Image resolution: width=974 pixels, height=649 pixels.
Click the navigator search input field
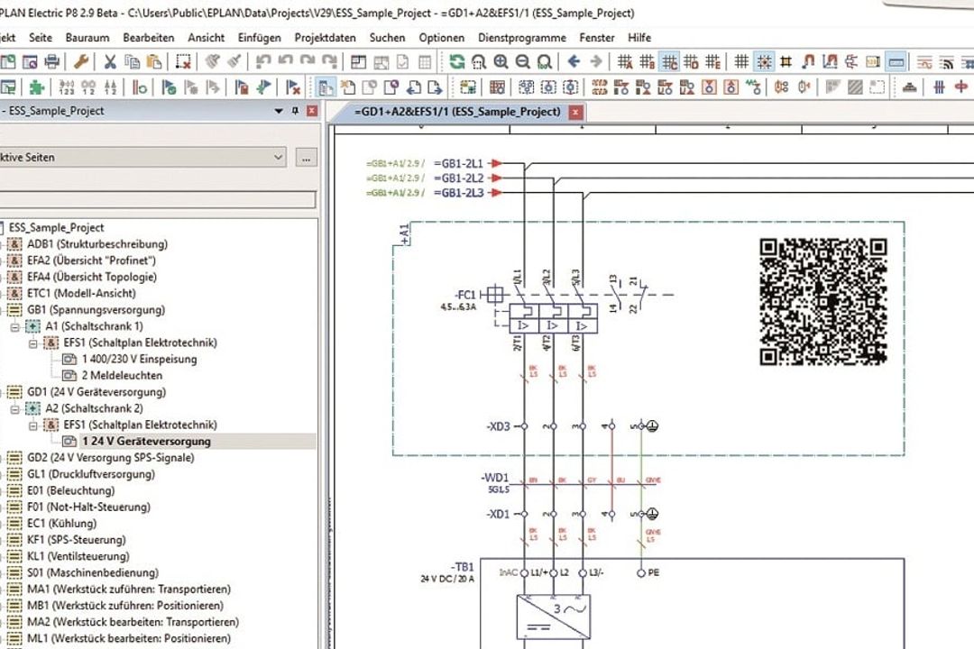158,199
